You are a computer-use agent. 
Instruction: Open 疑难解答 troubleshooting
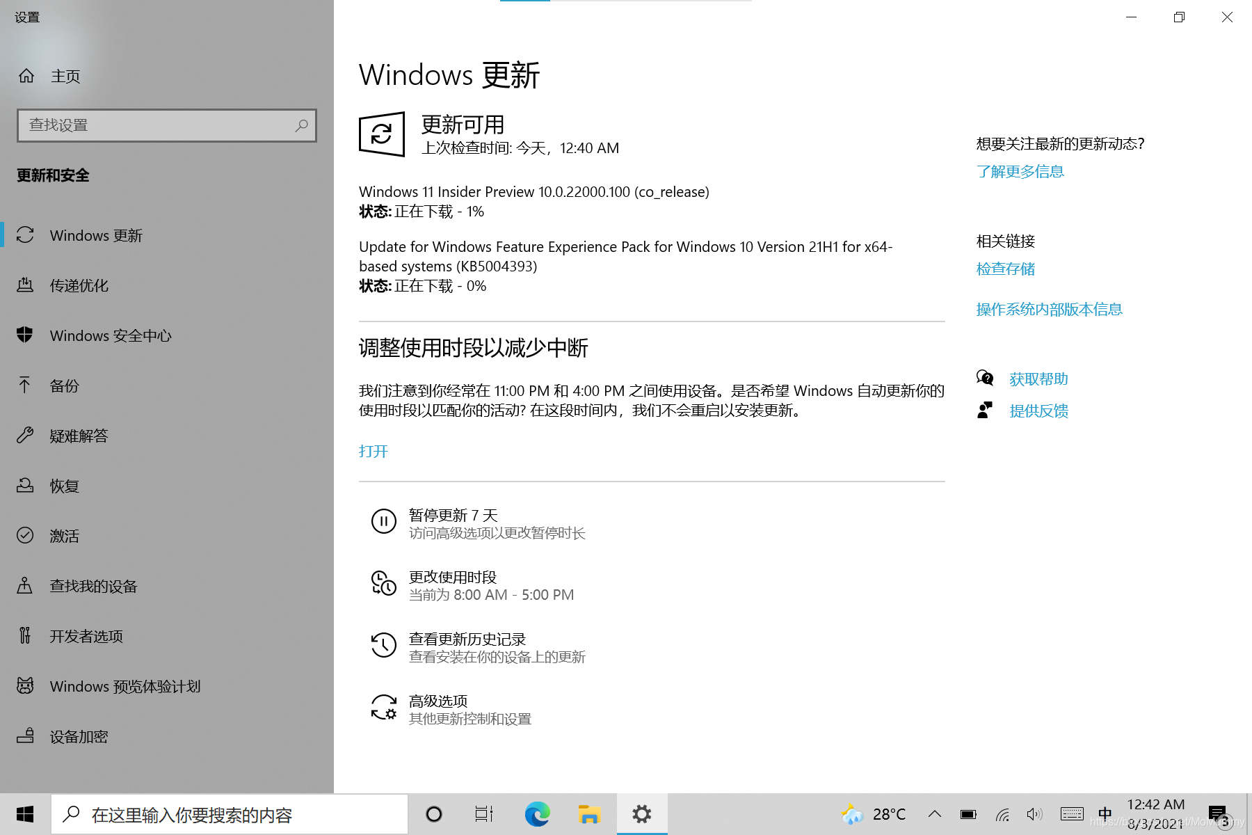coord(166,436)
